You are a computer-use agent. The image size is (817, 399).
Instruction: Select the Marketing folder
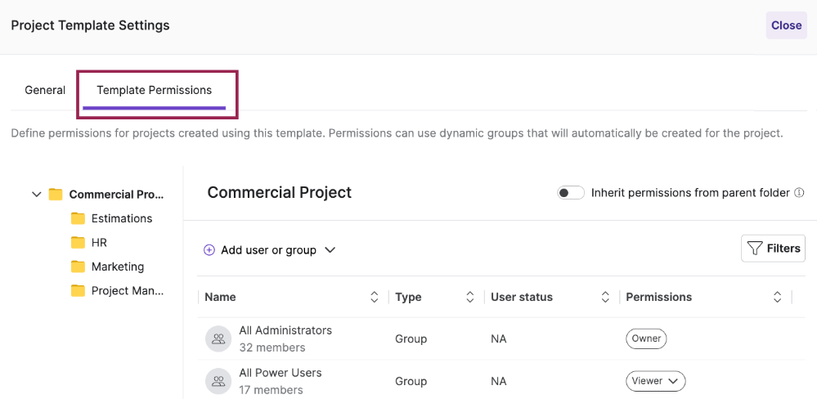point(118,267)
